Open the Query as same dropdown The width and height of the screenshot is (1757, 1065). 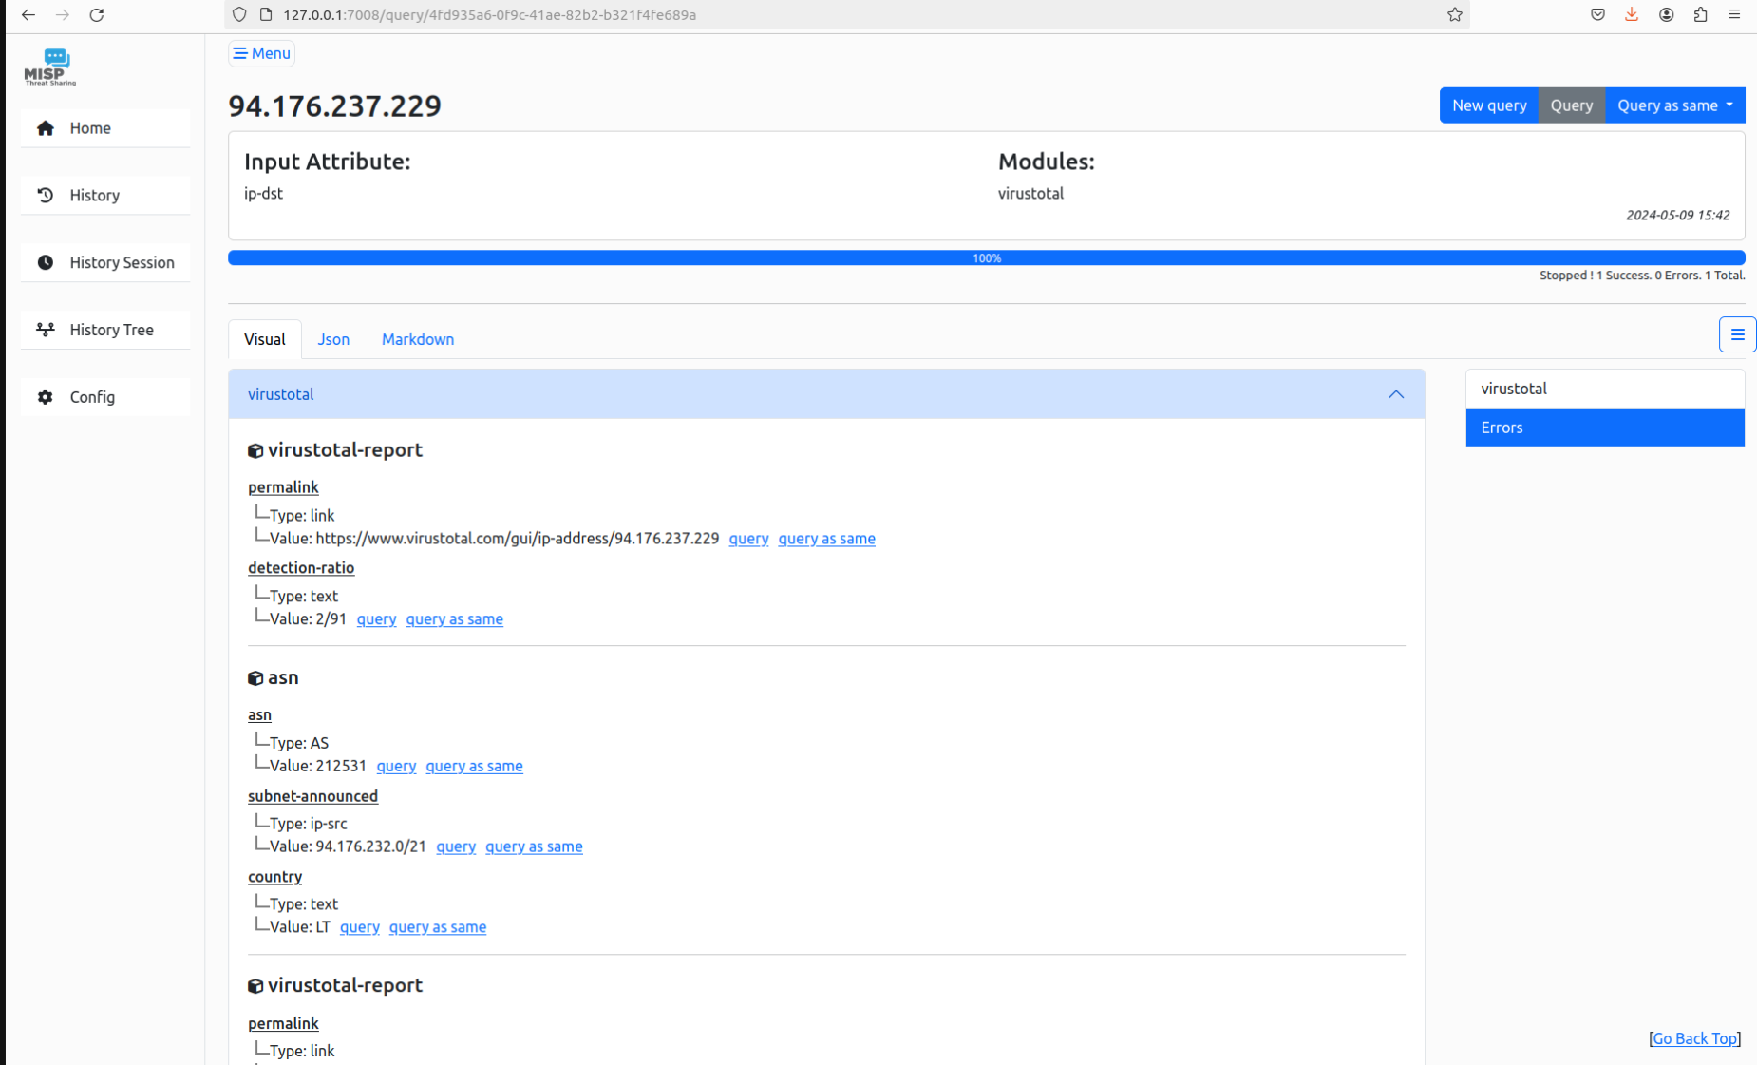1674,105
